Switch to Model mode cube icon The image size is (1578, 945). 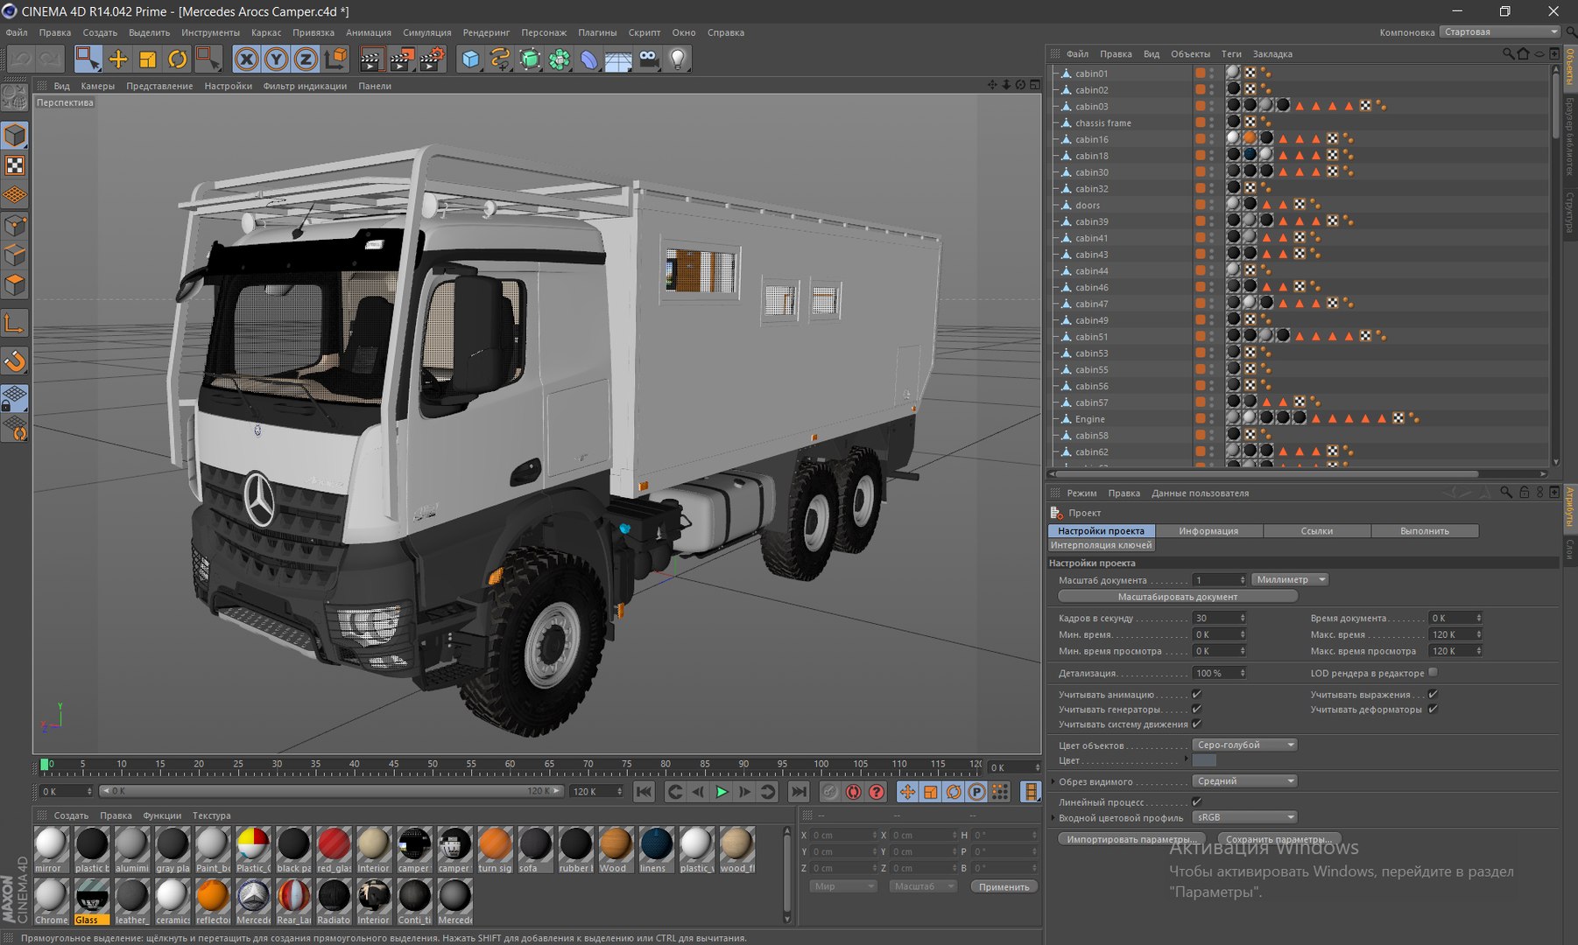[x=15, y=136]
